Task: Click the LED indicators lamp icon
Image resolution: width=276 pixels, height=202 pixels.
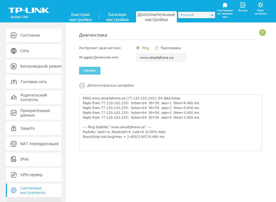Action: click(225, 6)
